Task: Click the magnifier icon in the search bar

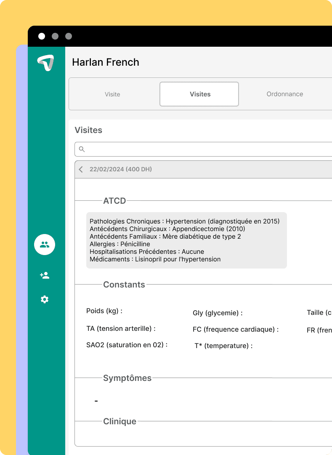Action: click(x=82, y=149)
